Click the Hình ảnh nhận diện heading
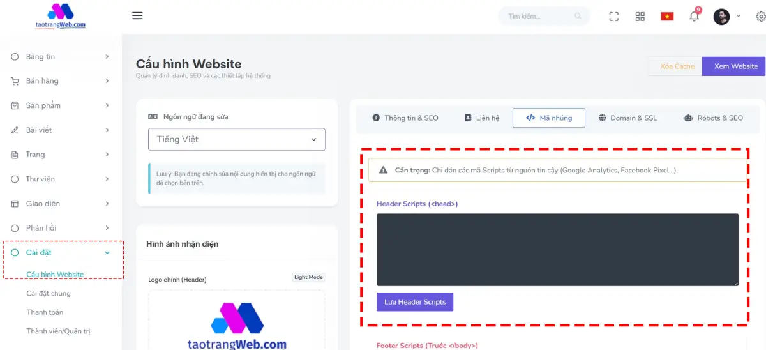This screenshot has width=766, height=350. point(183,244)
